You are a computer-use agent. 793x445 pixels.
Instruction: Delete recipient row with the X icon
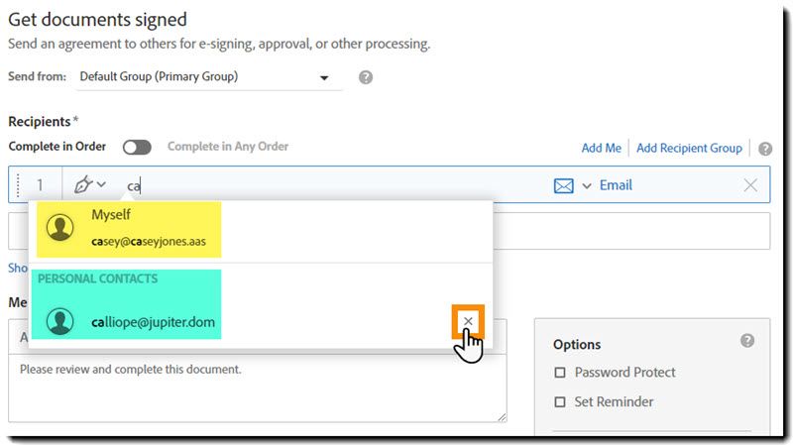[x=750, y=185]
